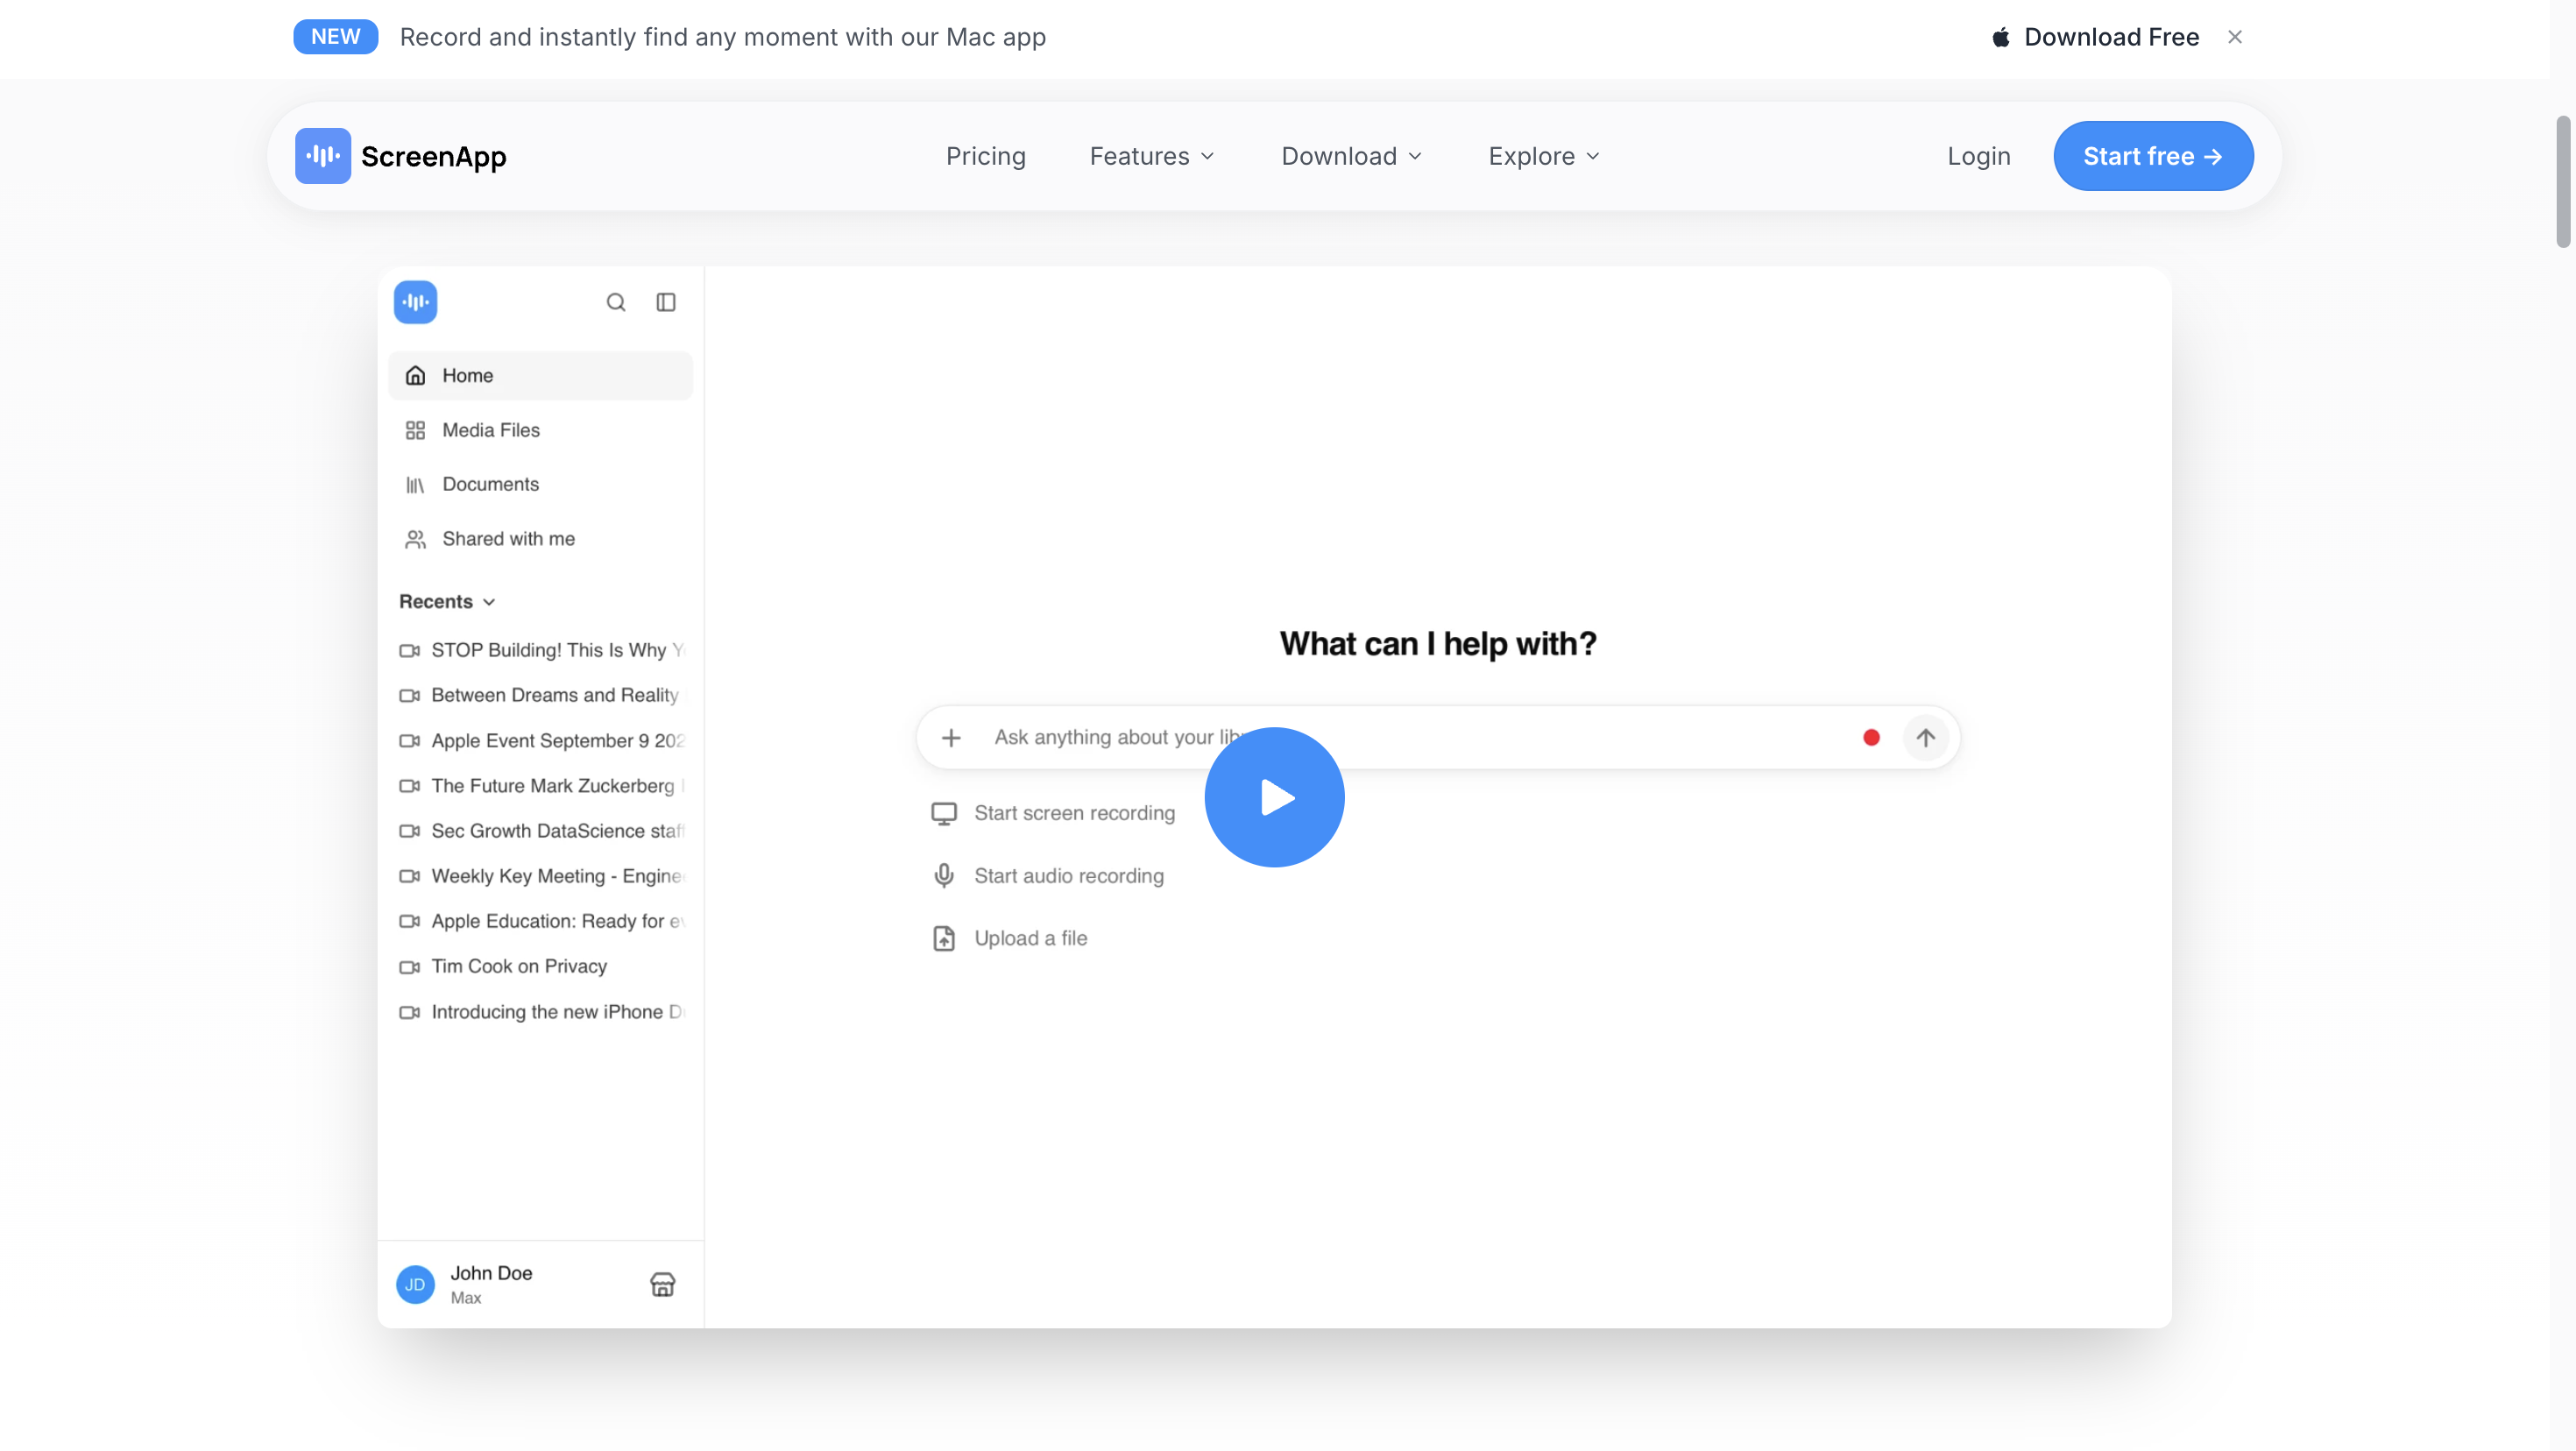Click the ScreenApp logo icon in navbar
Screen dimensions: 2576x1451
tap(322, 156)
